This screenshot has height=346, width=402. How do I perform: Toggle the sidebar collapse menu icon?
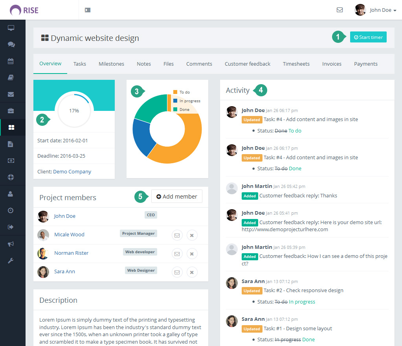[x=88, y=10]
